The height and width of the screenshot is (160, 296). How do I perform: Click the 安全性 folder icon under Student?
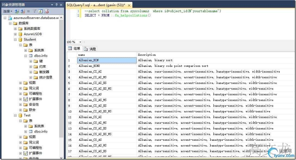[26, 105]
